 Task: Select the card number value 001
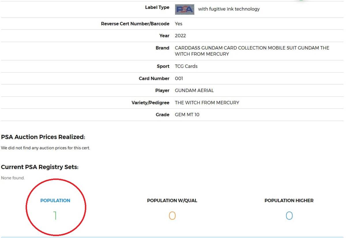(x=179, y=78)
